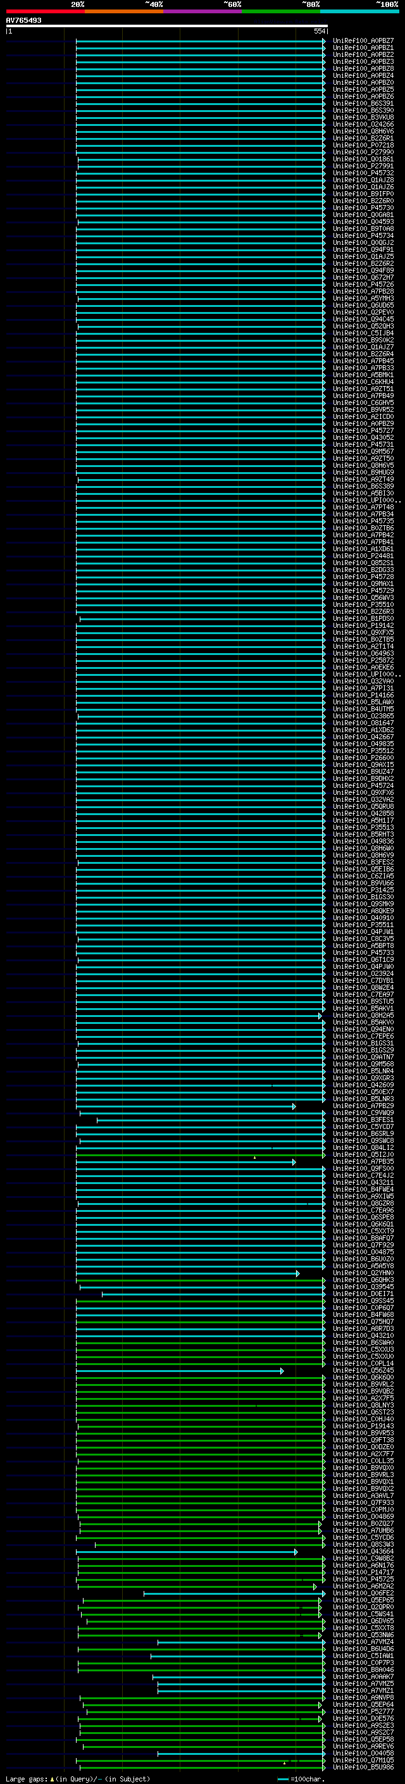This screenshot has height=1784, width=405.
Task: Choose the UniRef100_Q7M1Q5 label
Action: coord(363,1760)
